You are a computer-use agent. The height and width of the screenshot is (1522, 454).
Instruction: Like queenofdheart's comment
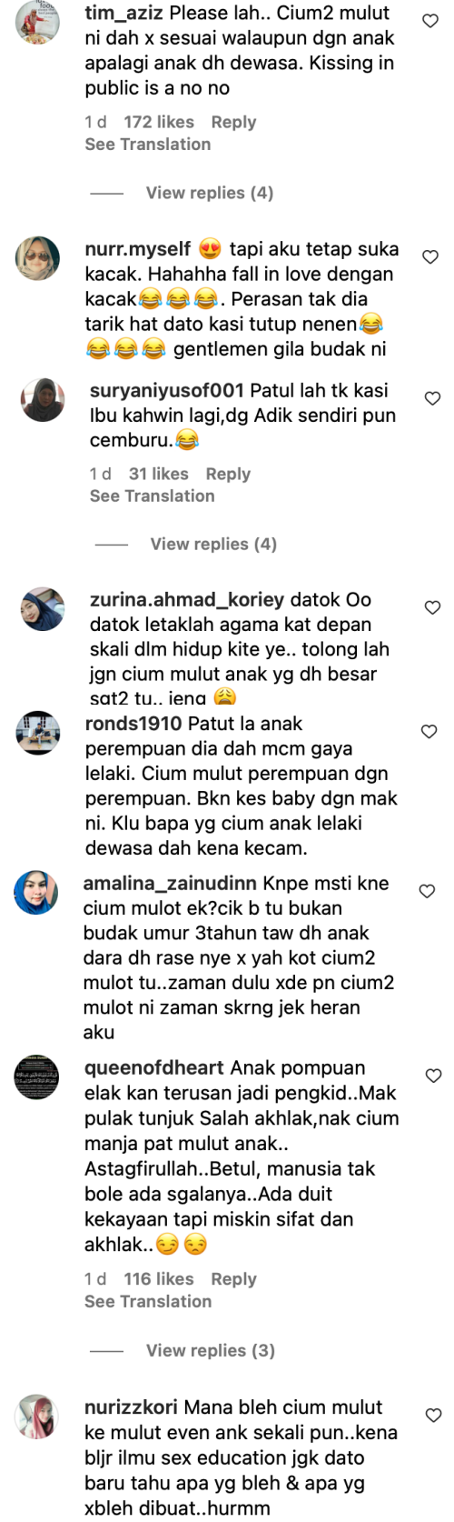pyautogui.click(x=434, y=1076)
